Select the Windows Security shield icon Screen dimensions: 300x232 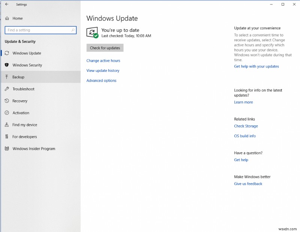6,65
